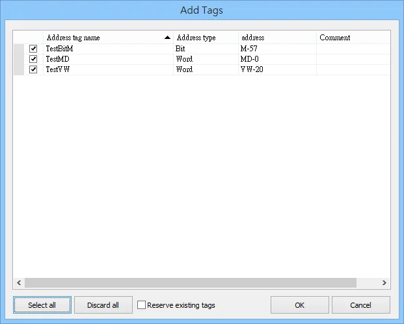The height and width of the screenshot is (324, 404).
Task: Click the left scroll arrow
Action: point(19,283)
